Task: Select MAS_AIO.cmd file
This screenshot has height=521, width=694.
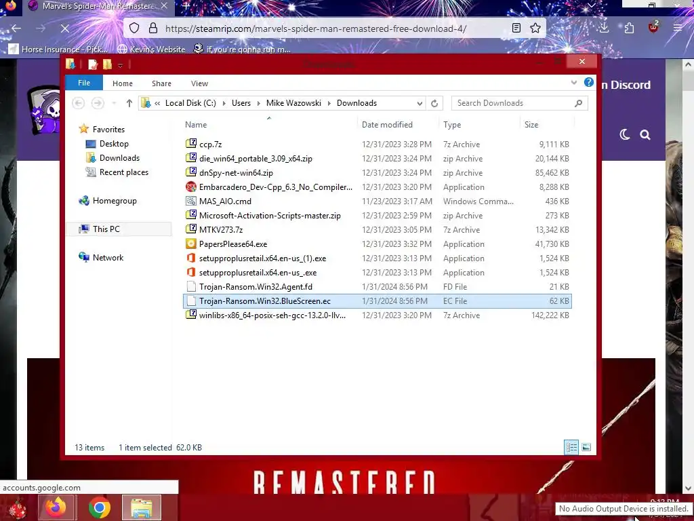Action: (x=377, y=201)
